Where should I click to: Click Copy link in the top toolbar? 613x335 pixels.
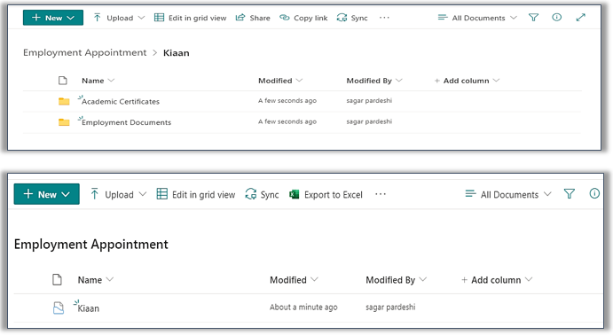click(x=303, y=18)
